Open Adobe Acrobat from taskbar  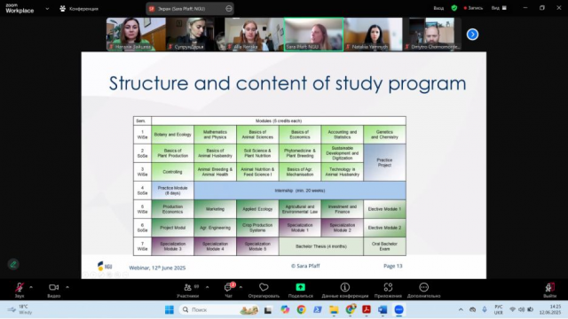tap(367, 309)
